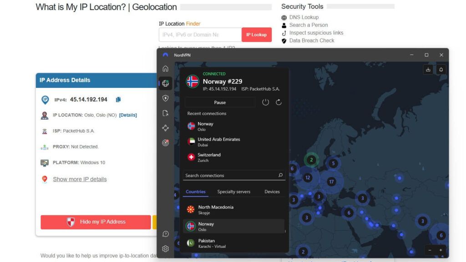Select Pakistan Karachi - Virtual in country list
Viewport: 466px width, 262px height.
click(x=234, y=243)
